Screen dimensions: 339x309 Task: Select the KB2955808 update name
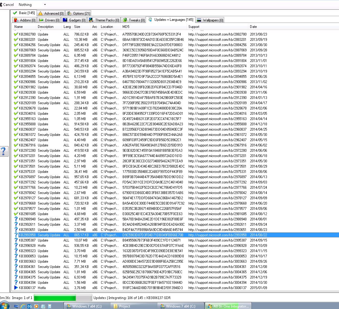coord(27,124)
